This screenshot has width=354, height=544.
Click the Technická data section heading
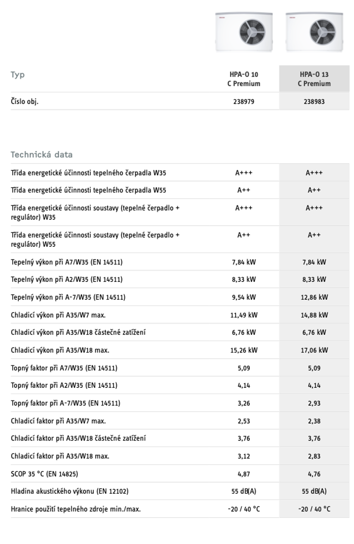[x=42, y=155]
